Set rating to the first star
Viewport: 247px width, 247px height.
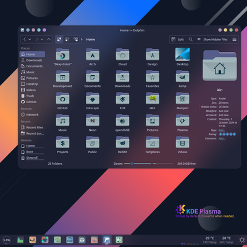pyautogui.click(x=220, y=134)
